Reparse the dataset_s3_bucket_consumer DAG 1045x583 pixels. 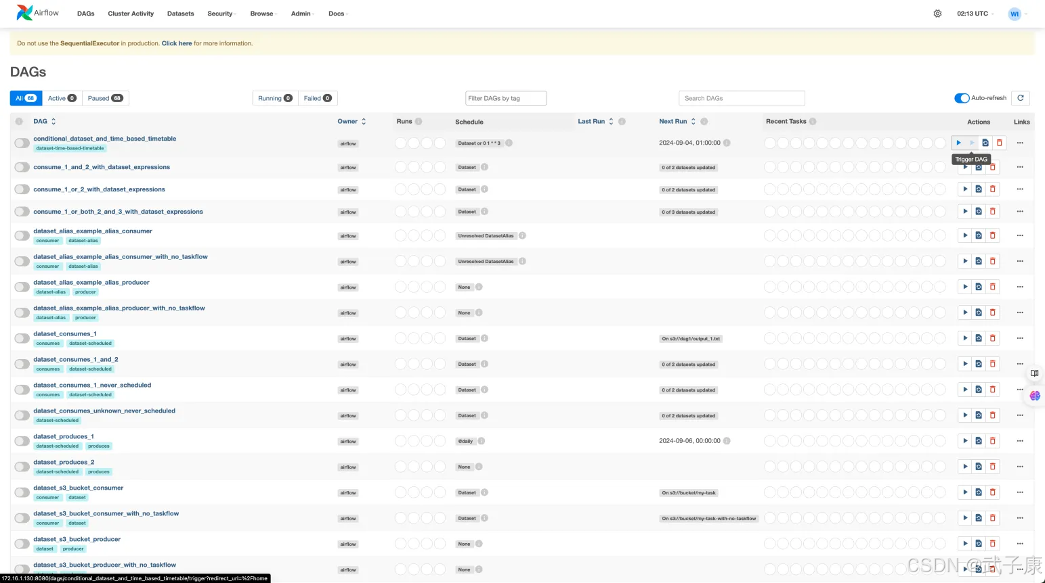[979, 492]
